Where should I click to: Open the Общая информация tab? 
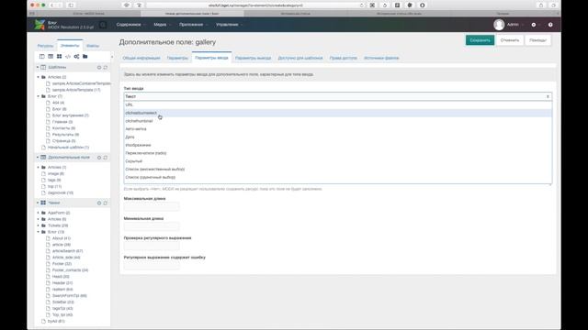141,58
